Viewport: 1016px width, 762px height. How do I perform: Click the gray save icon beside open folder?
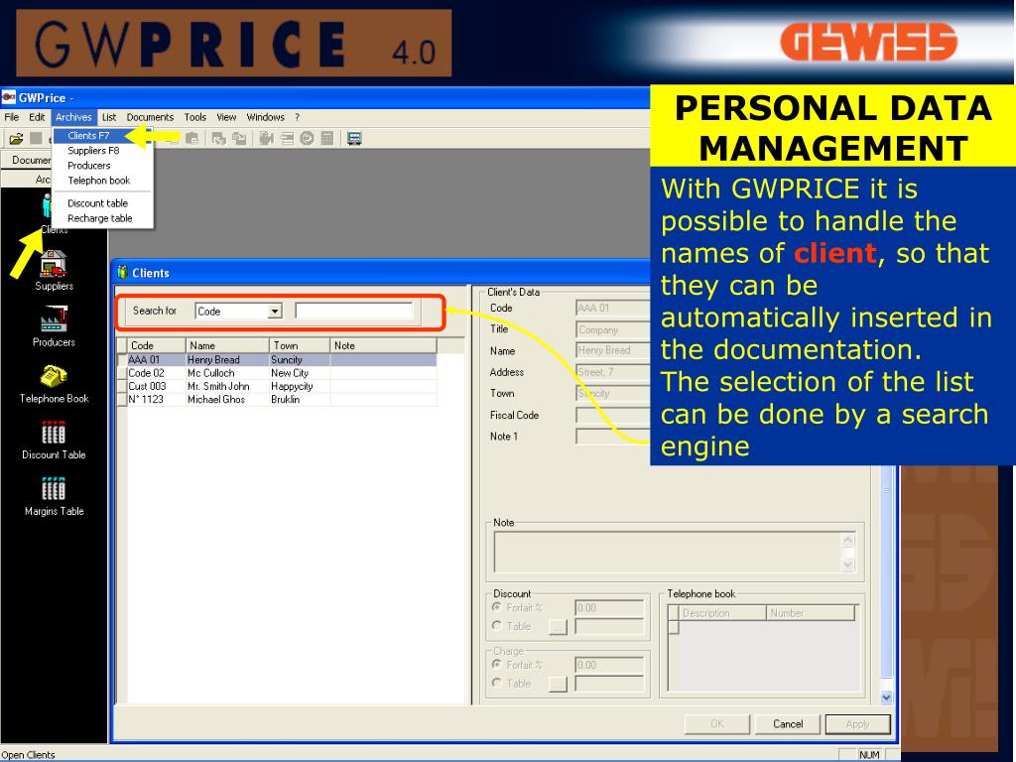pyautogui.click(x=37, y=139)
